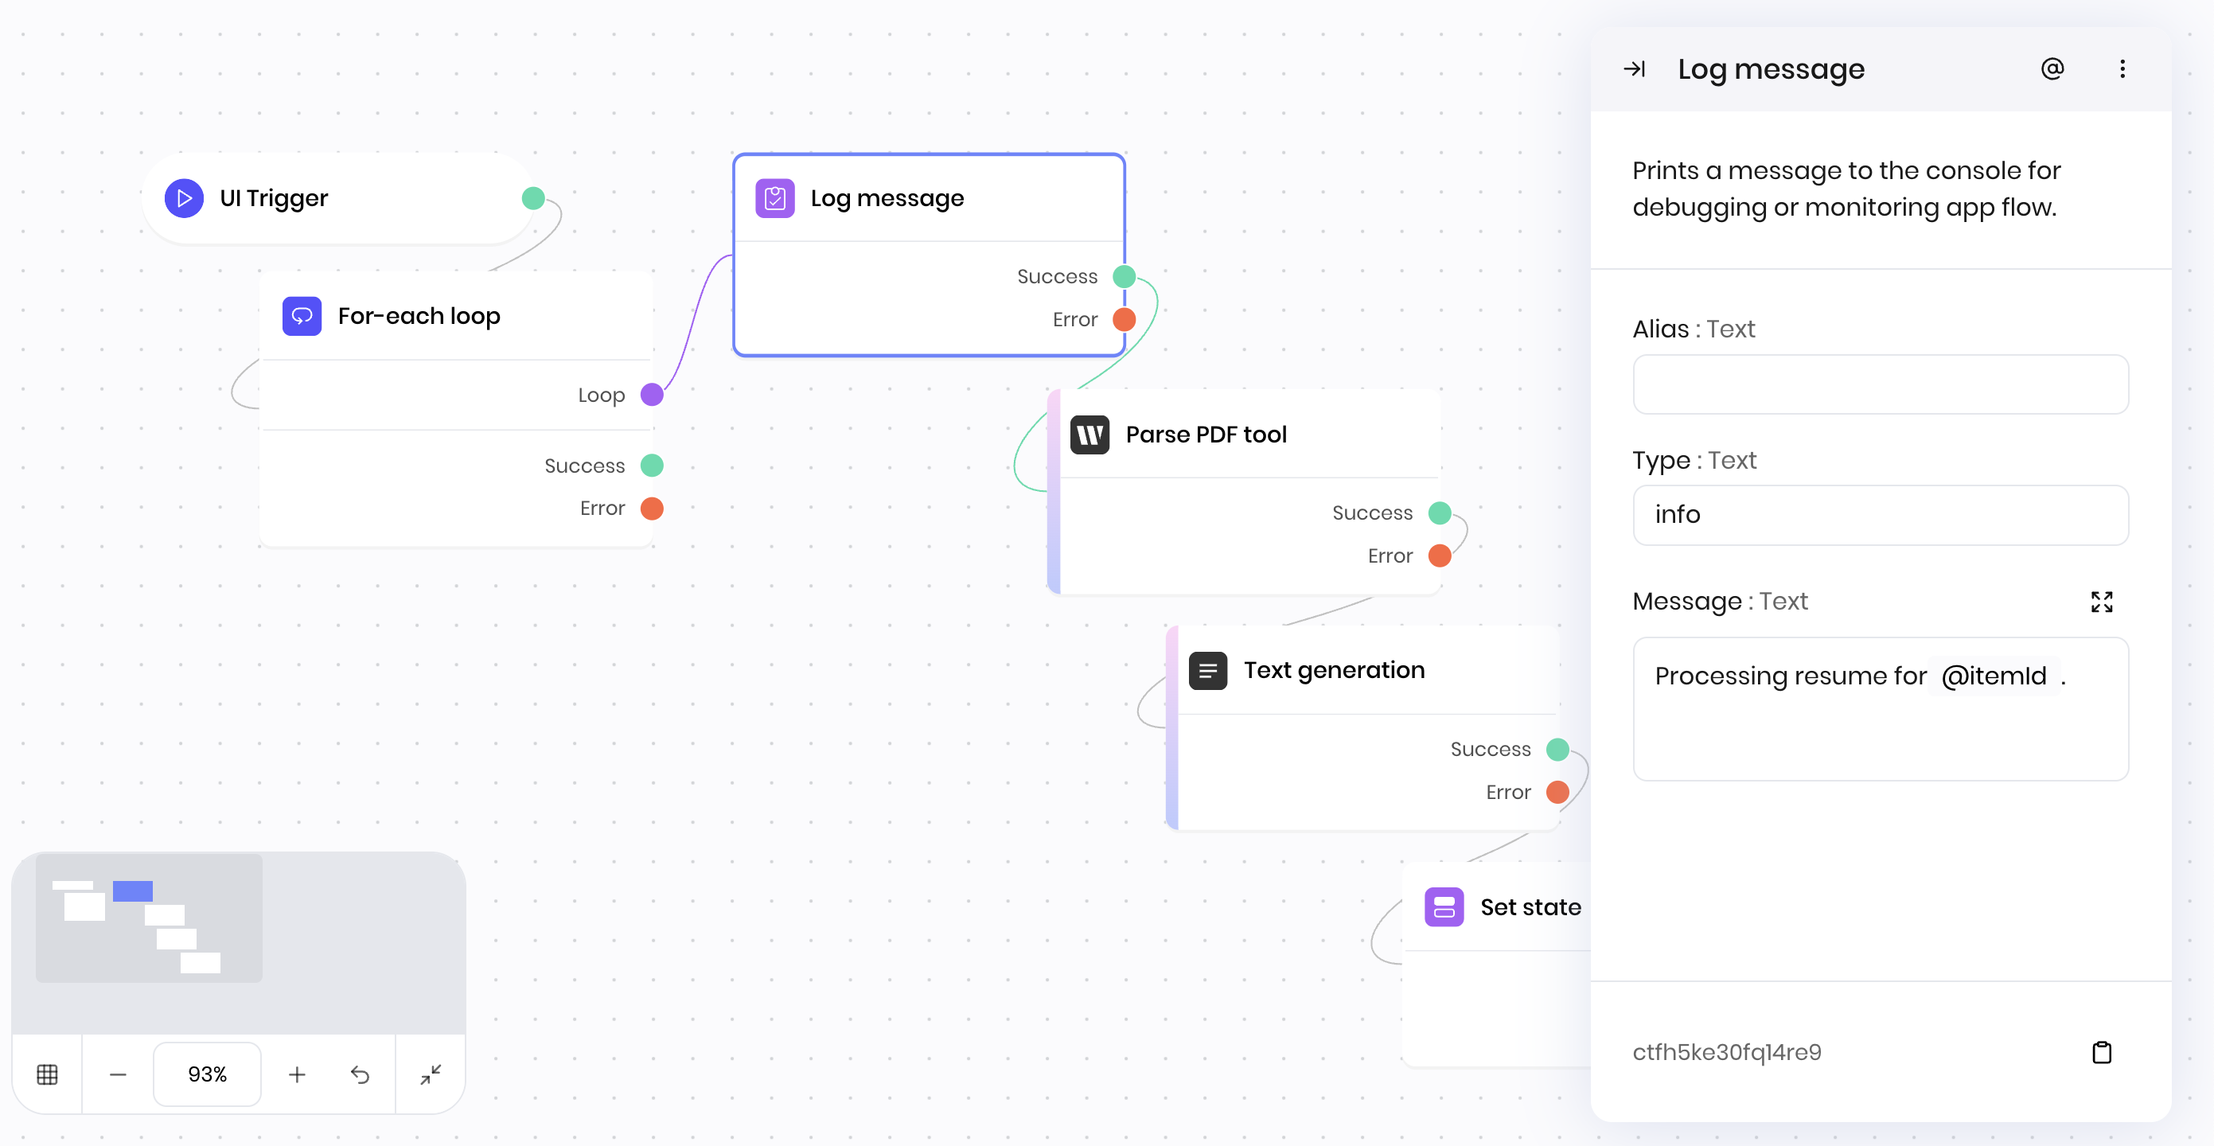This screenshot has width=2214, height=1146.
Task: Collapse the minimap with arrows icon
Action: (x=431, y=1074)
